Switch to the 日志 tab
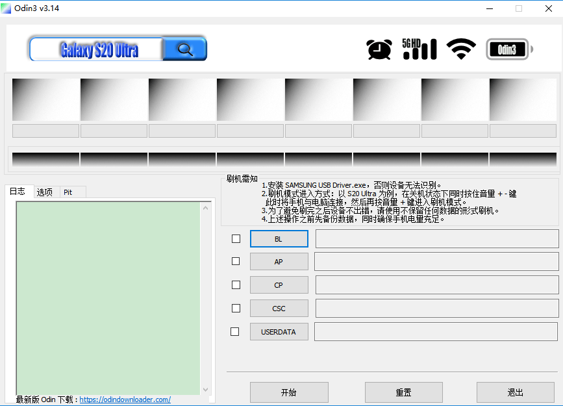The width and height of the screenshot is (563, 406). [x=19, y=192]
